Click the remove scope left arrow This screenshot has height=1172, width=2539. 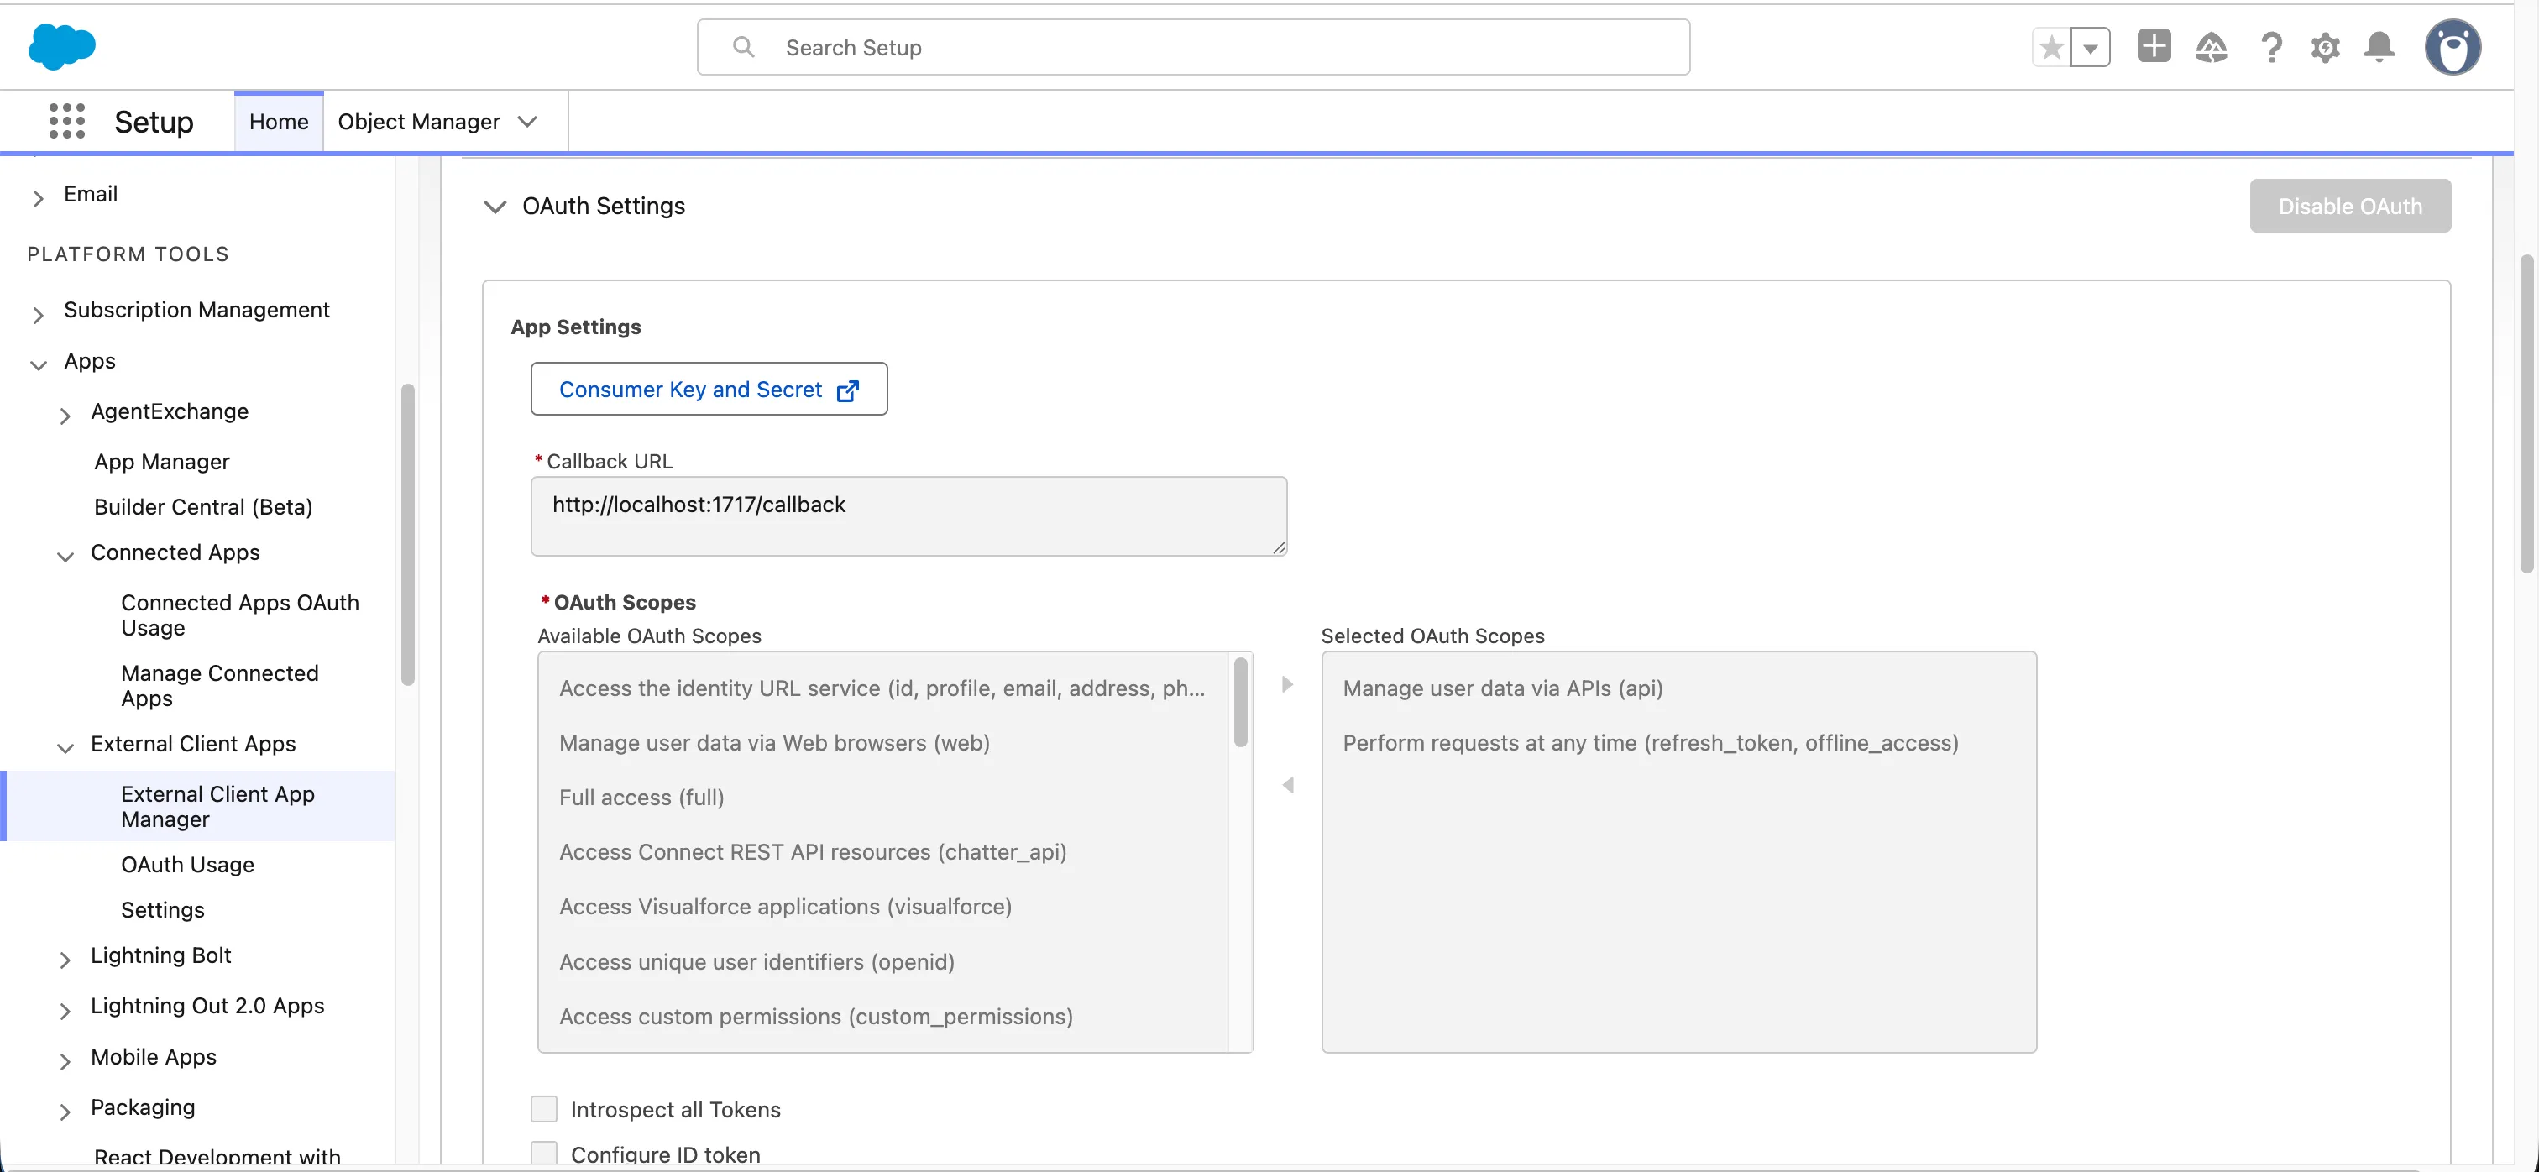pyautogui.click(x=1286, y=785)
